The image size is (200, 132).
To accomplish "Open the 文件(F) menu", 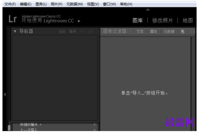I will 10,4.
